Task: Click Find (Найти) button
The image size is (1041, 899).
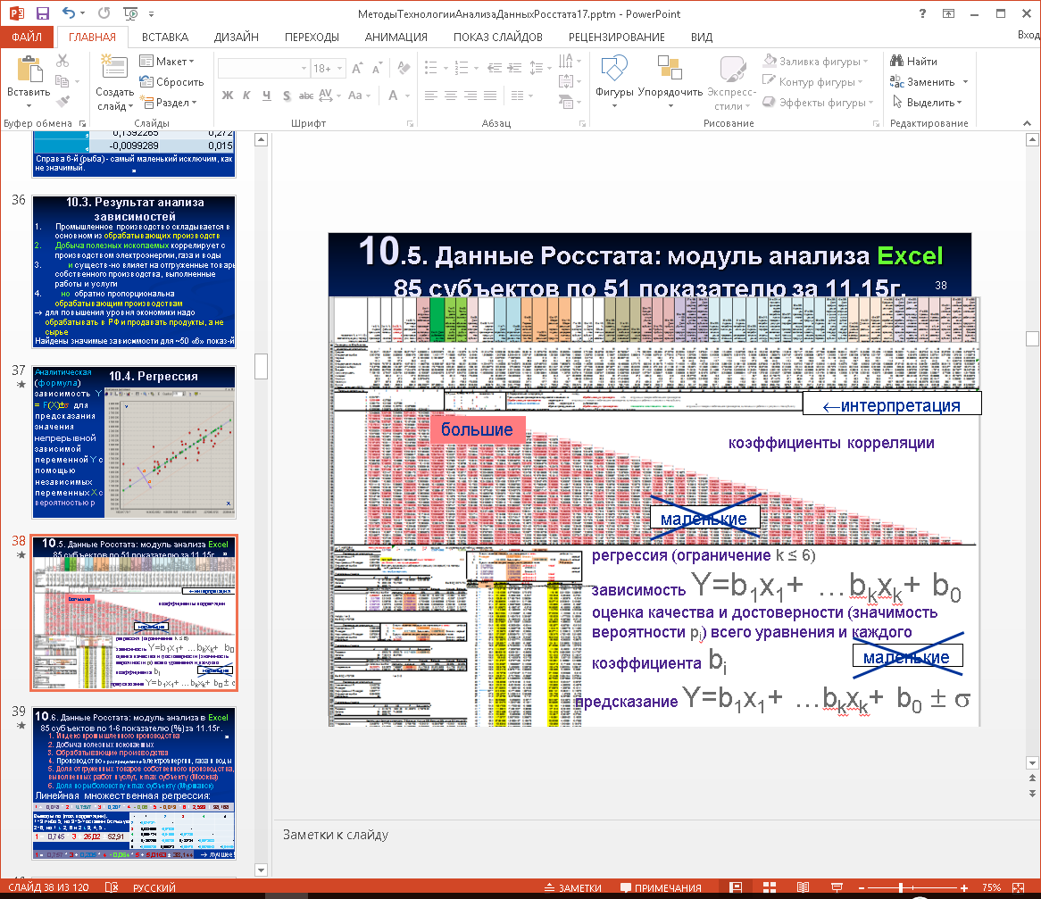Action: [x=913, y=61]
